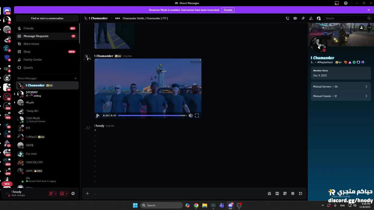Click the taskbar Search box

tap(161, 205)
